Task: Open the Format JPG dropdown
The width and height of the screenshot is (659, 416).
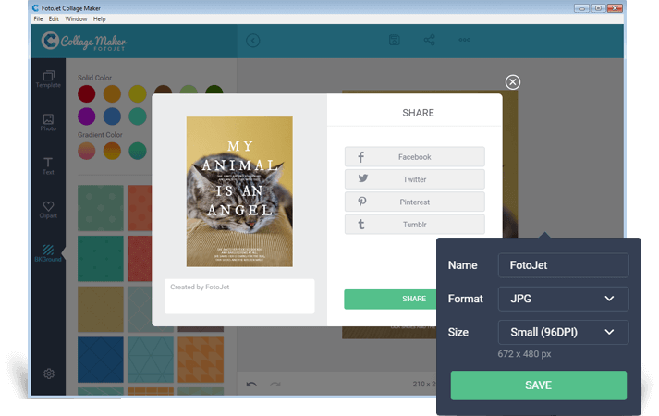Action: pyautogui.click(x=563, y=299)
